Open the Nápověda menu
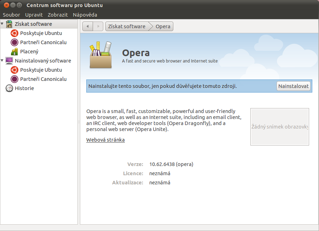319x231 pixels. (x=85, y=15)
